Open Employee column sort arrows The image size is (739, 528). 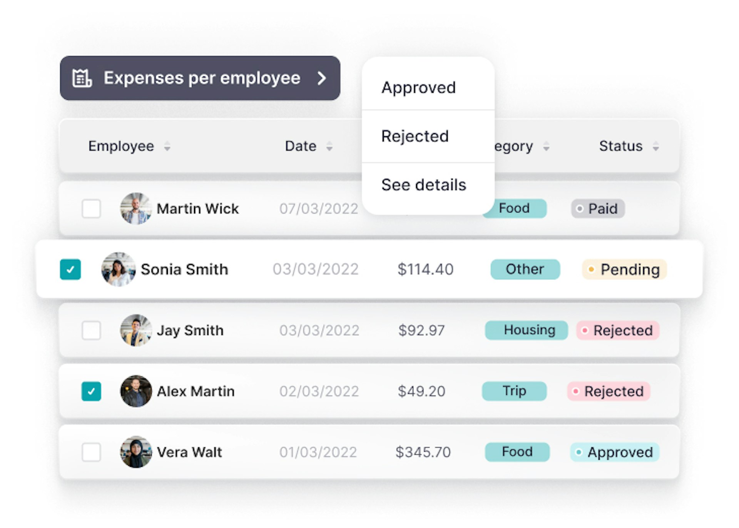tap(167, 146)
